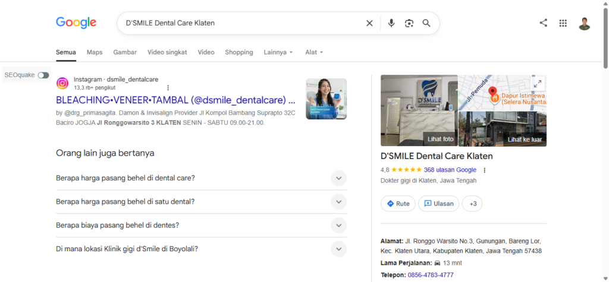Click the Ulasan button

(x=438, y=204)
